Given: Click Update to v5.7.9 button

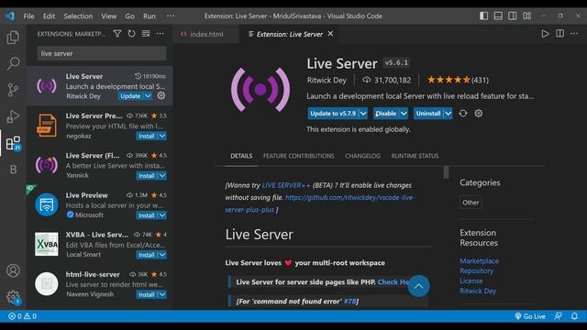Looking at the screenshot, I should [333, 114].
